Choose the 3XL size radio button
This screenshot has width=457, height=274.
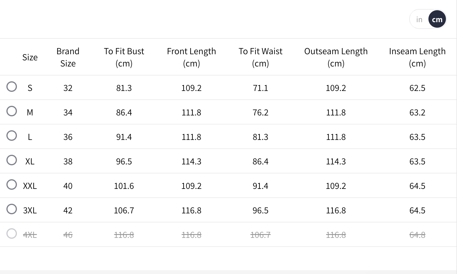click(x=12, y=209)
